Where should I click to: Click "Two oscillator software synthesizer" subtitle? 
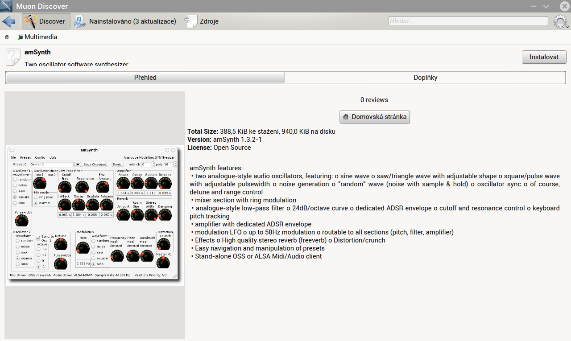[x=76, y=64]
